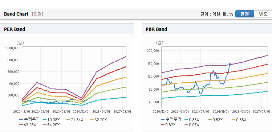The width and height of the screenshot is (272, 132).
Task: Click the 2024/12/01 date label
Action: pyautogui.click(x=82, y=111)
